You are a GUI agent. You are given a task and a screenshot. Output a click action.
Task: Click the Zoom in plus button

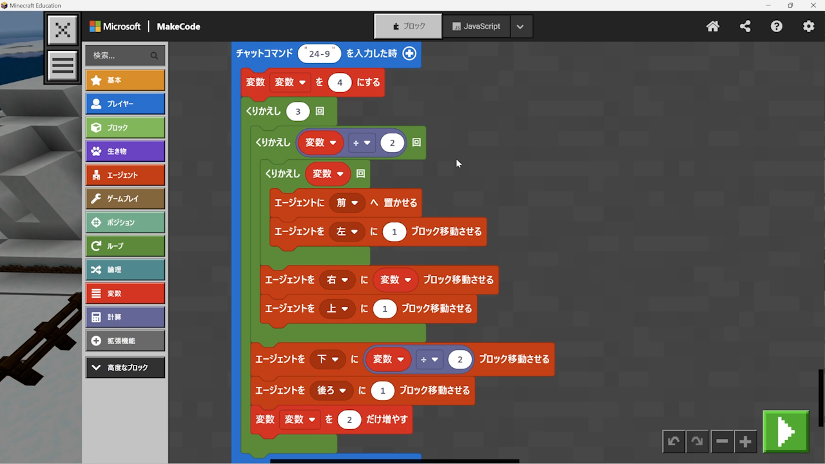point(745,441)
